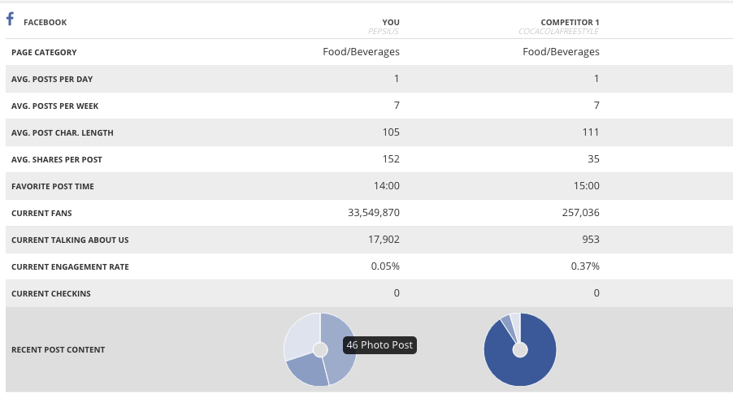Click the Facebook logo icon
This screenshot has height=394, width=733.
coord(11,20)
